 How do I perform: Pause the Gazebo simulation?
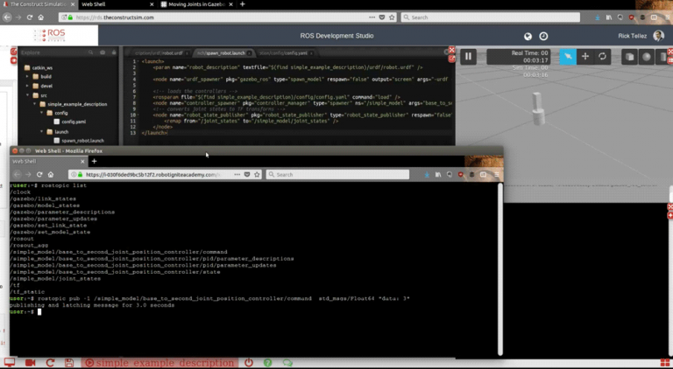tap(468, 57)
